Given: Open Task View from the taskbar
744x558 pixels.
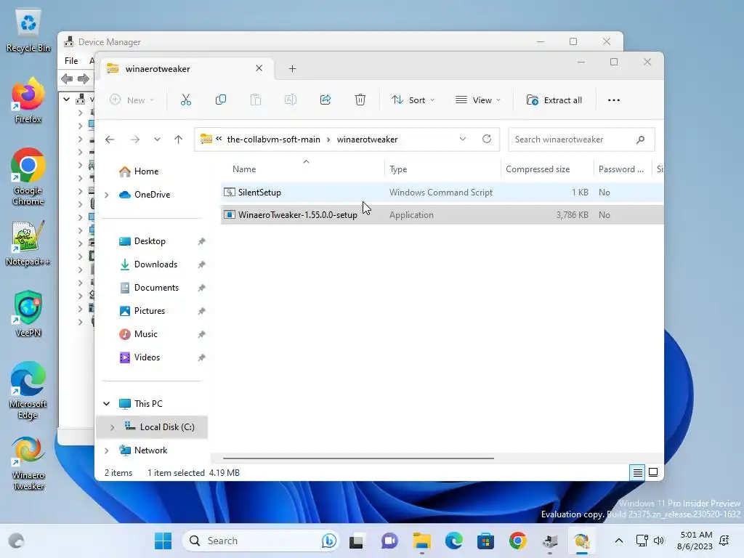Looking at the screenshot, I should pos(356,541).
